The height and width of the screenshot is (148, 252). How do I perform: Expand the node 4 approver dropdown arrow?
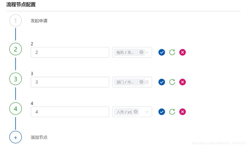pyautogui.click(x=147, y=112)
